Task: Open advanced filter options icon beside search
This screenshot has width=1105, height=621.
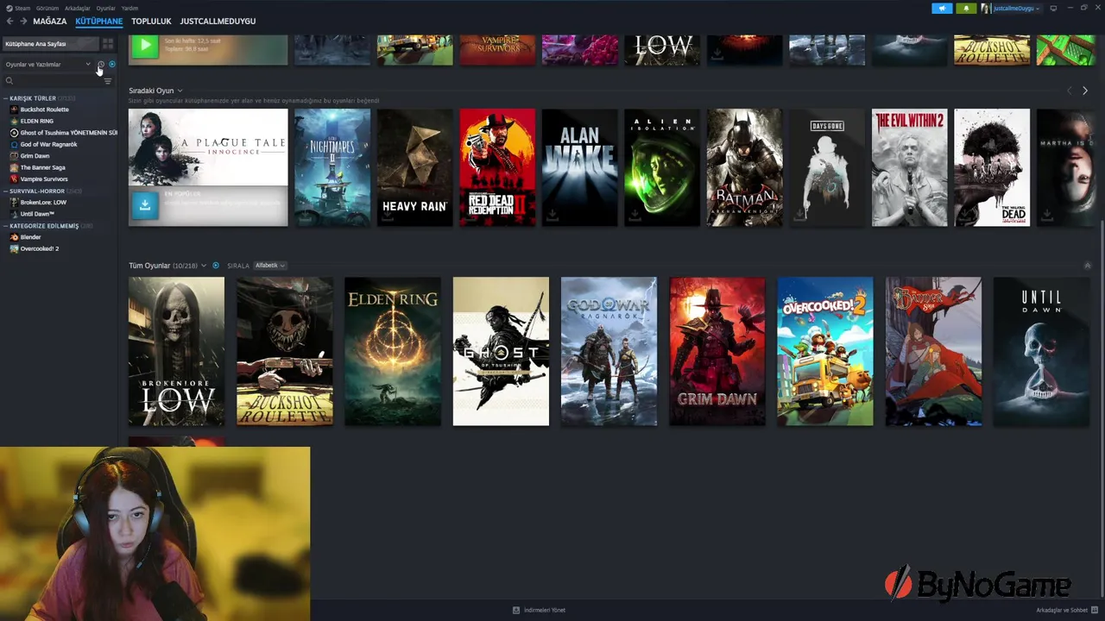Action: (108, 81)
